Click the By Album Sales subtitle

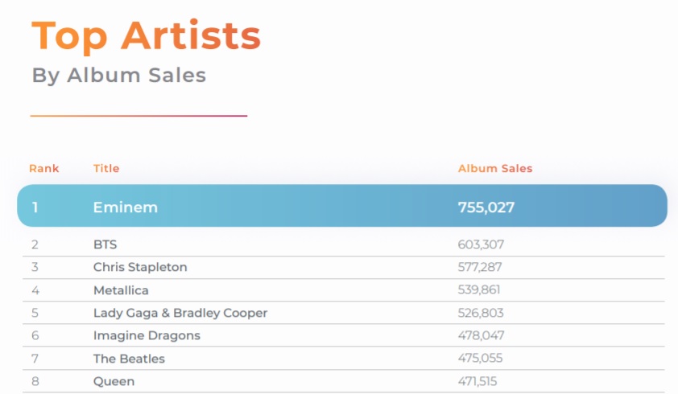[119, 76]
